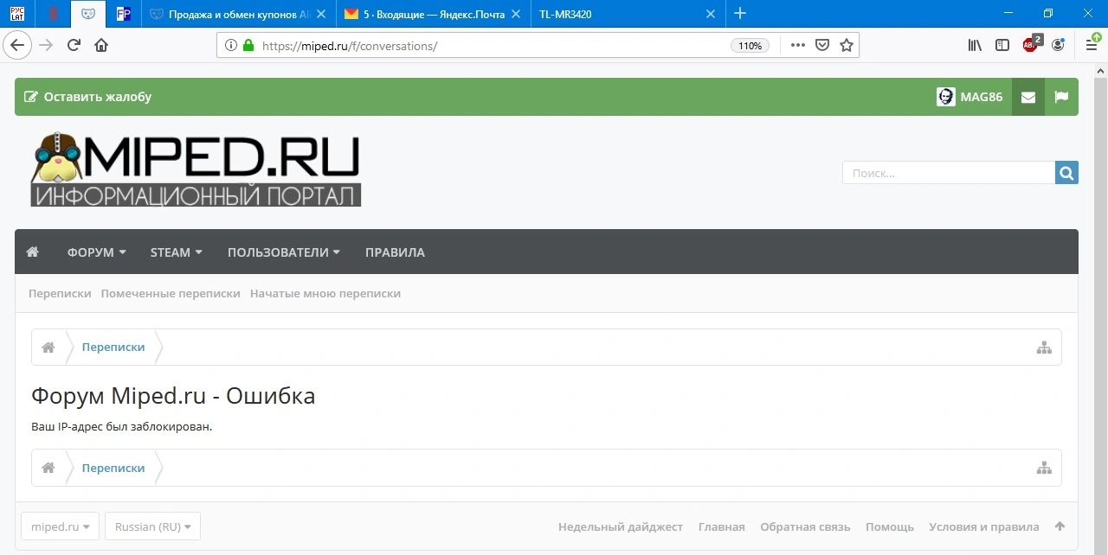
Task: Click the green padlock security icon
Action: point(248,46)
